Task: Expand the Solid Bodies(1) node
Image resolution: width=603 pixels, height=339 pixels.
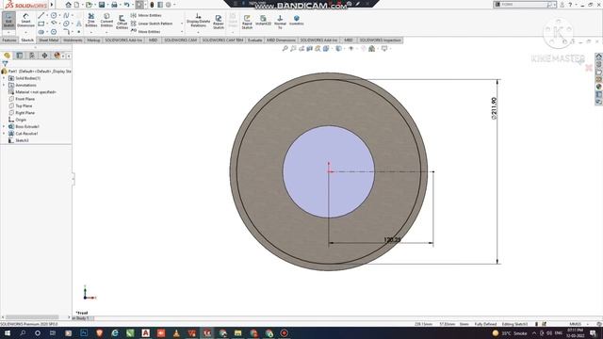Action: coord(4,78)
